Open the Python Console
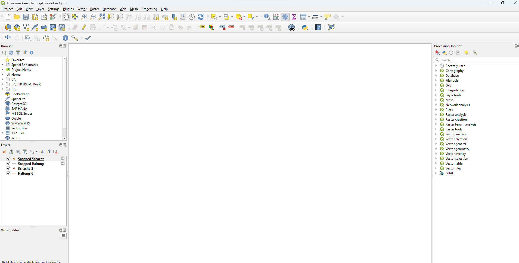This screenshot has width=519, height=263. [x=305, y=27]
